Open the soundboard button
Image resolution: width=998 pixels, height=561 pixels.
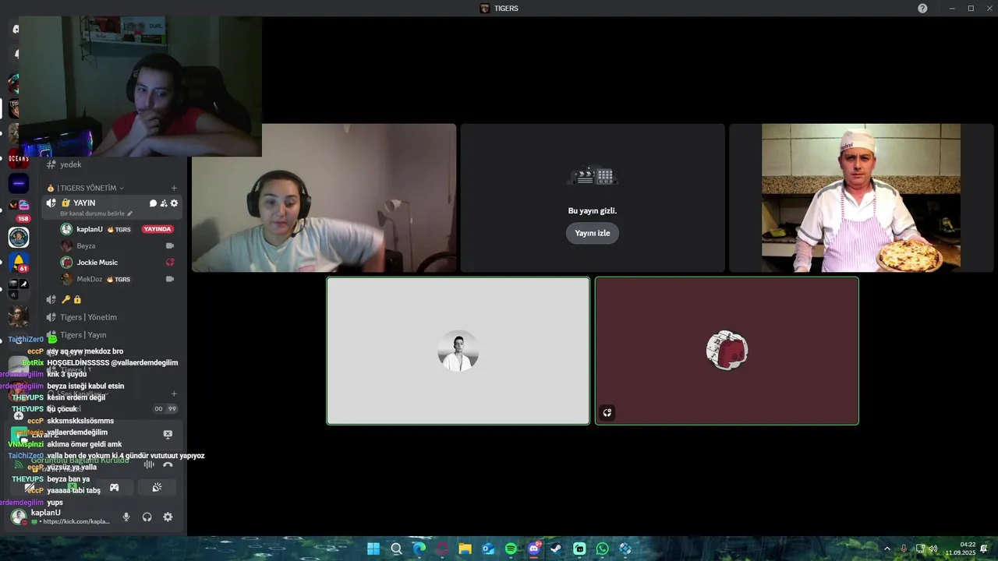click(x=157, y=488)
